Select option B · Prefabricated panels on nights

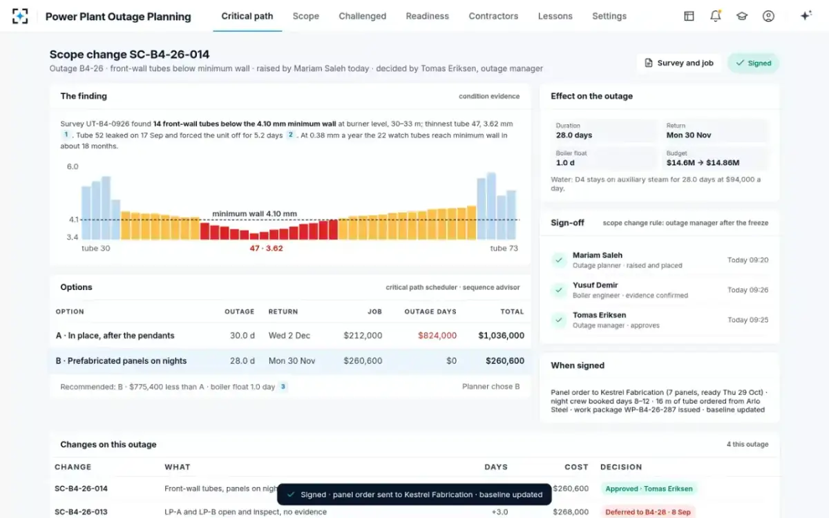(290, 361)
